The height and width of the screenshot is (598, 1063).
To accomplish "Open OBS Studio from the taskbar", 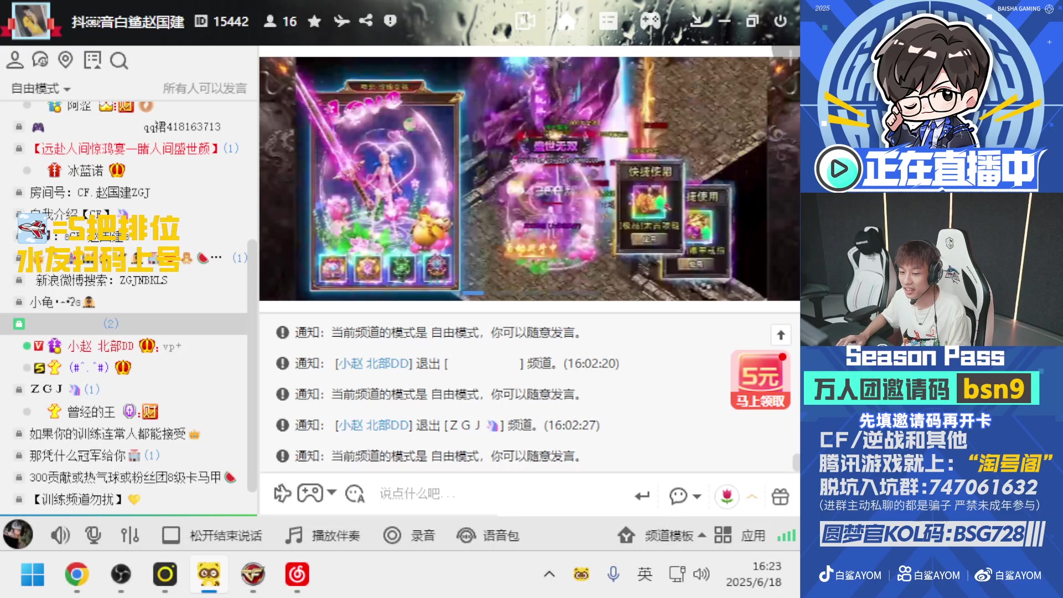I will (x=121, y=574).
